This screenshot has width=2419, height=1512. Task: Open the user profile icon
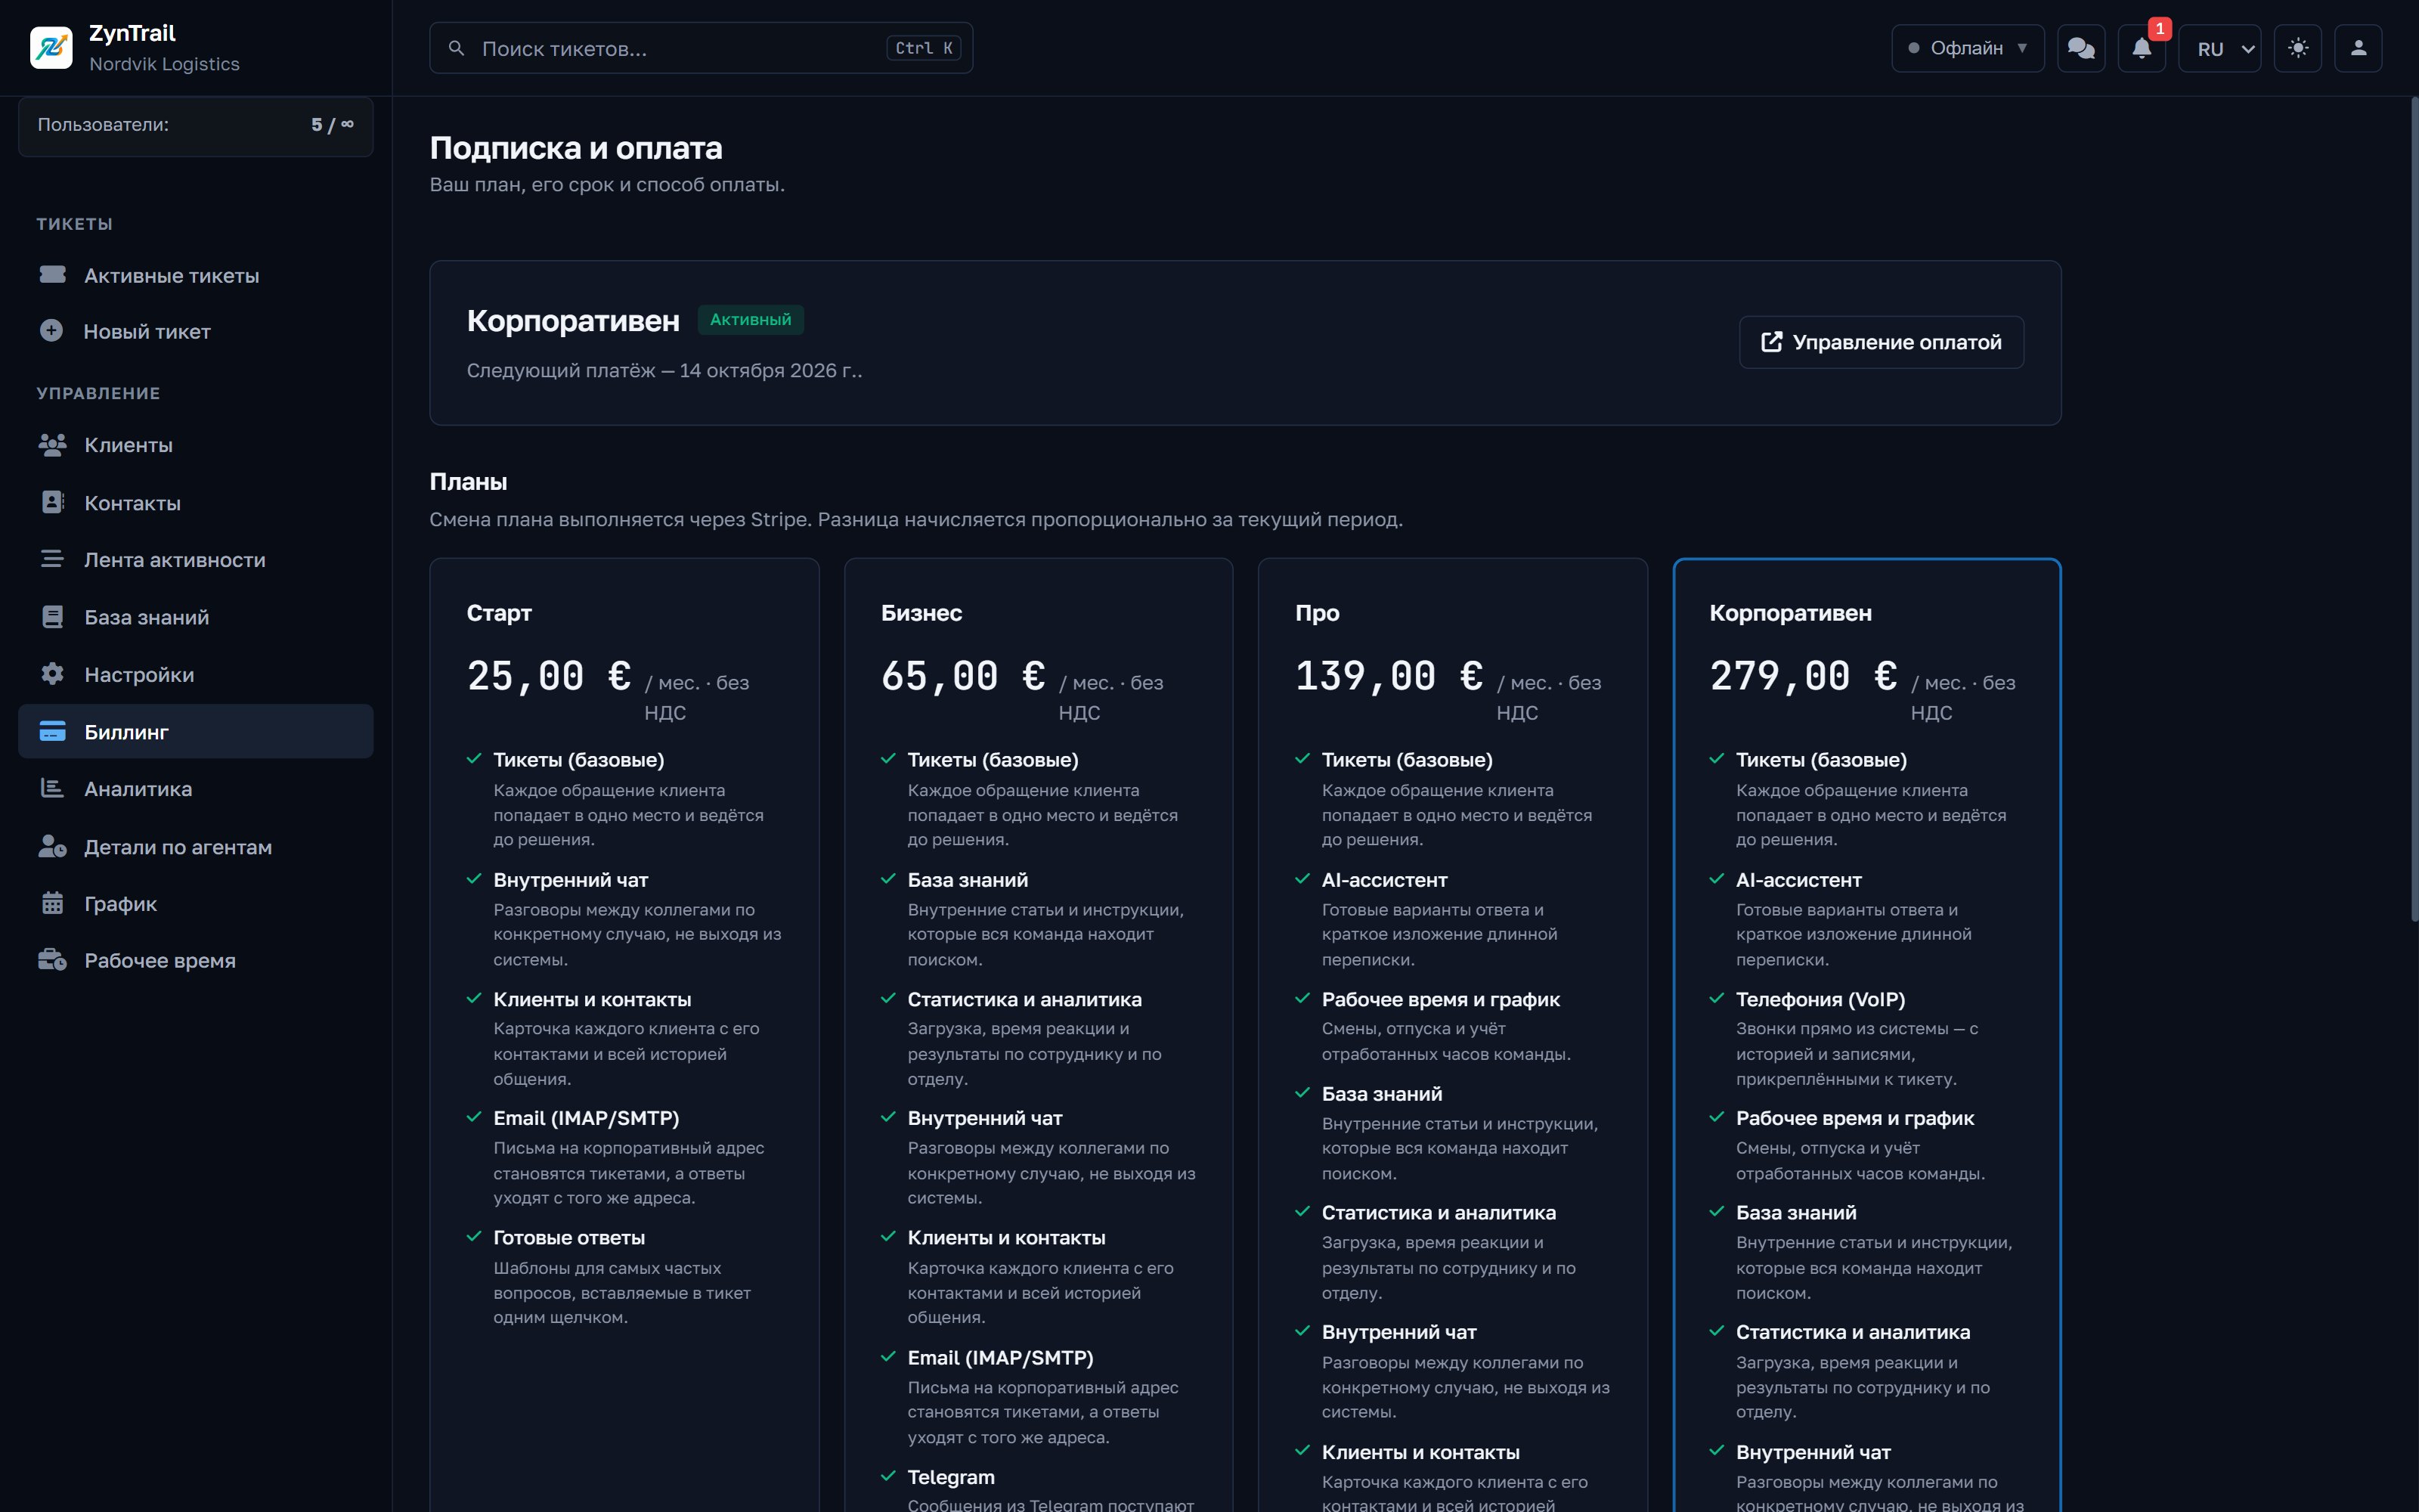(2358, 48)
